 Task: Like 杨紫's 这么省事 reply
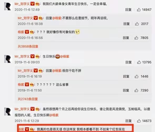pyautogui.click(x=136, y=90)
